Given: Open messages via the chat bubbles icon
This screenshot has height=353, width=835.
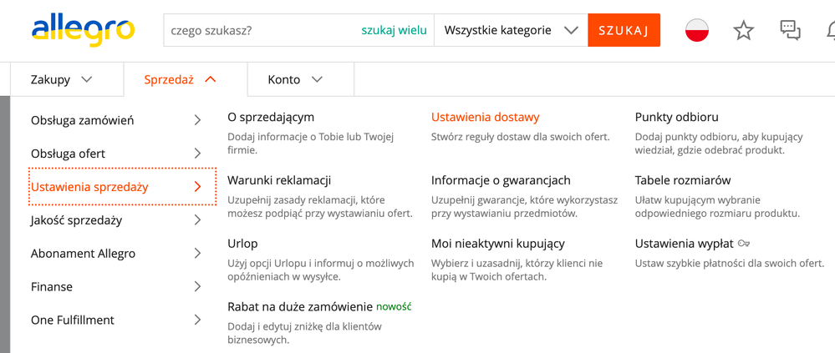Looking at the screenshot, I should pyautogui.click(x=790, y=30).
